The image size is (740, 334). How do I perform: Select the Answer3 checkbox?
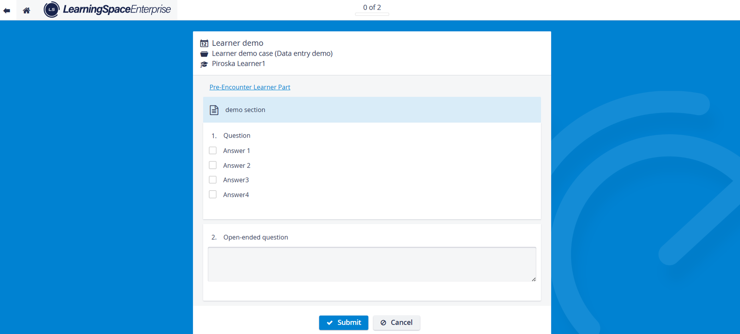point(213,180)
